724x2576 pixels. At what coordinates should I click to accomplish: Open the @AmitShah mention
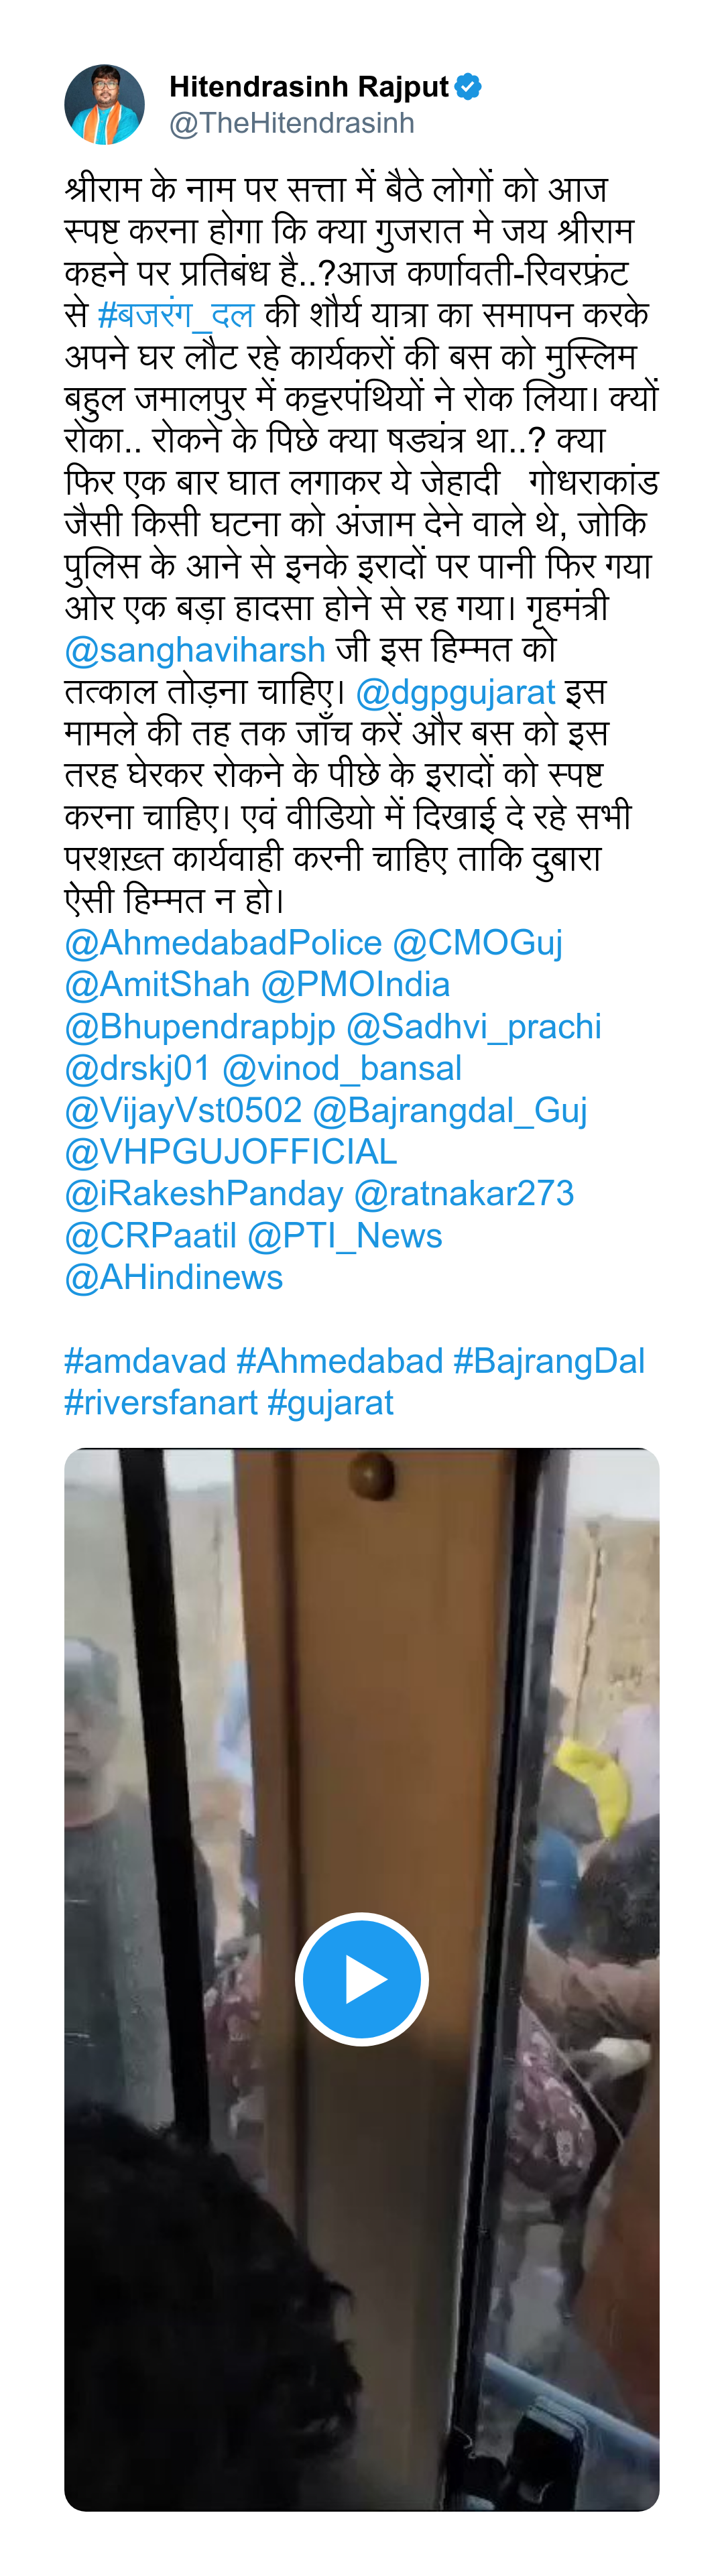pos(157,985)
